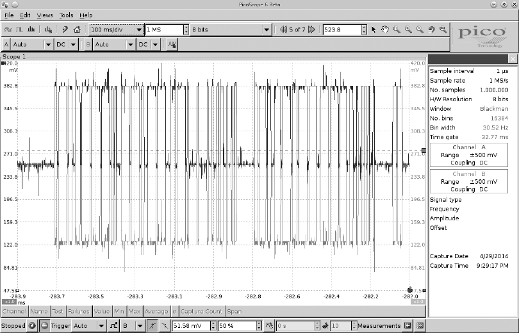Undo the last zoom

(431, 29)
